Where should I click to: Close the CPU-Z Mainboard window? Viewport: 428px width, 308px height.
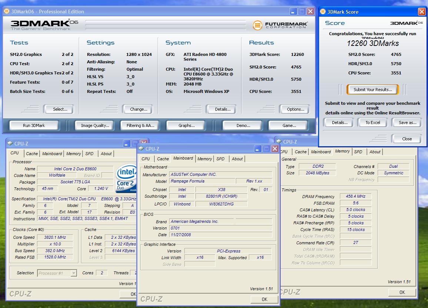click(275, 149)
